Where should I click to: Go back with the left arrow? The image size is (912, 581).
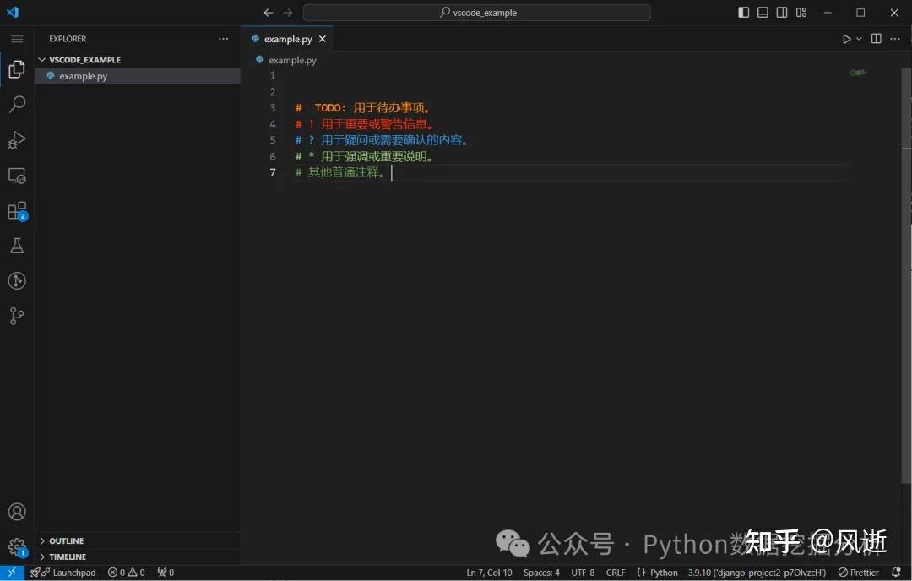[x=269, y=12]
